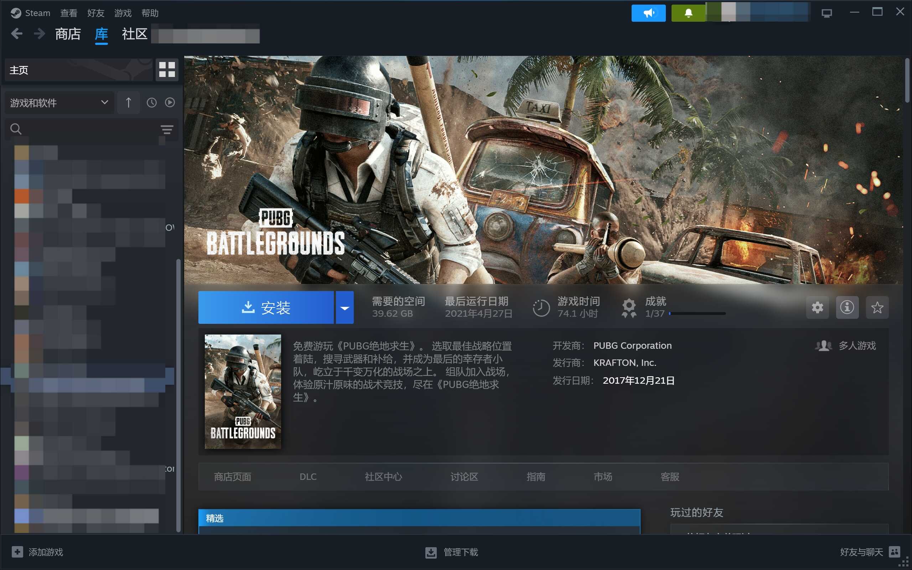Click the 成就 achievements icon
Viewport: 912px width, 570px height.
point(629,307)
